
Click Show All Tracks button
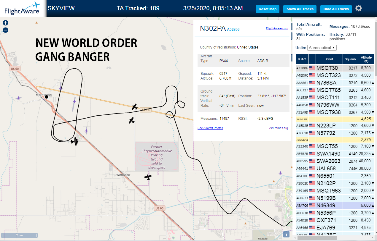(x=300, y=9)
